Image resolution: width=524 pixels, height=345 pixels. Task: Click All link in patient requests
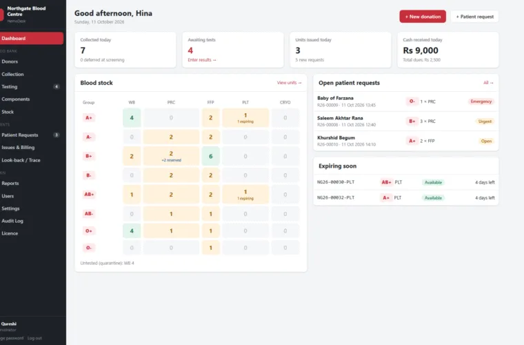tap(488, 83)
